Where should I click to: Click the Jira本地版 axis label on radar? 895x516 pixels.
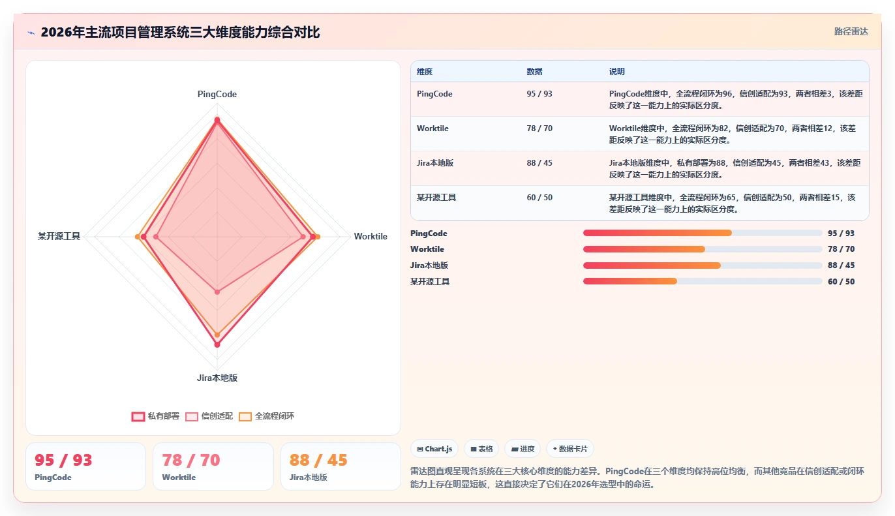pos(217,378)
